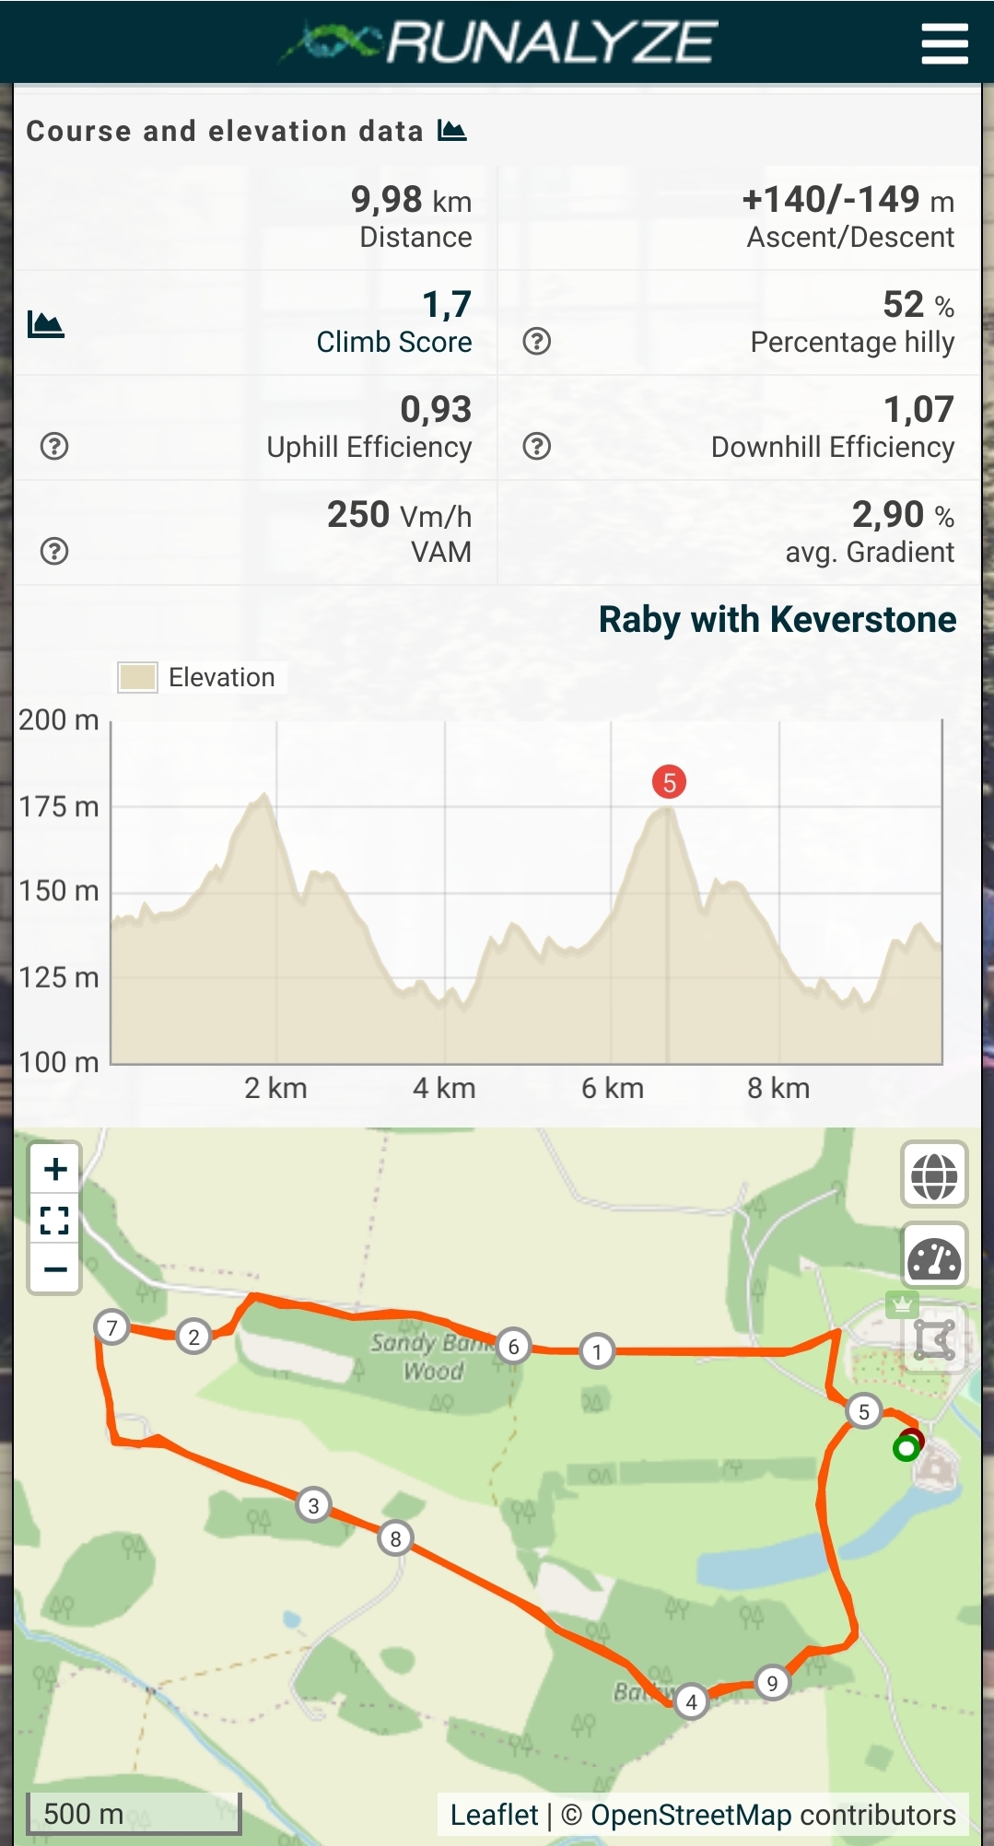Open map layer globe selector
994x1846 pixels.
pyautogui.click(x=934, y=1175)
